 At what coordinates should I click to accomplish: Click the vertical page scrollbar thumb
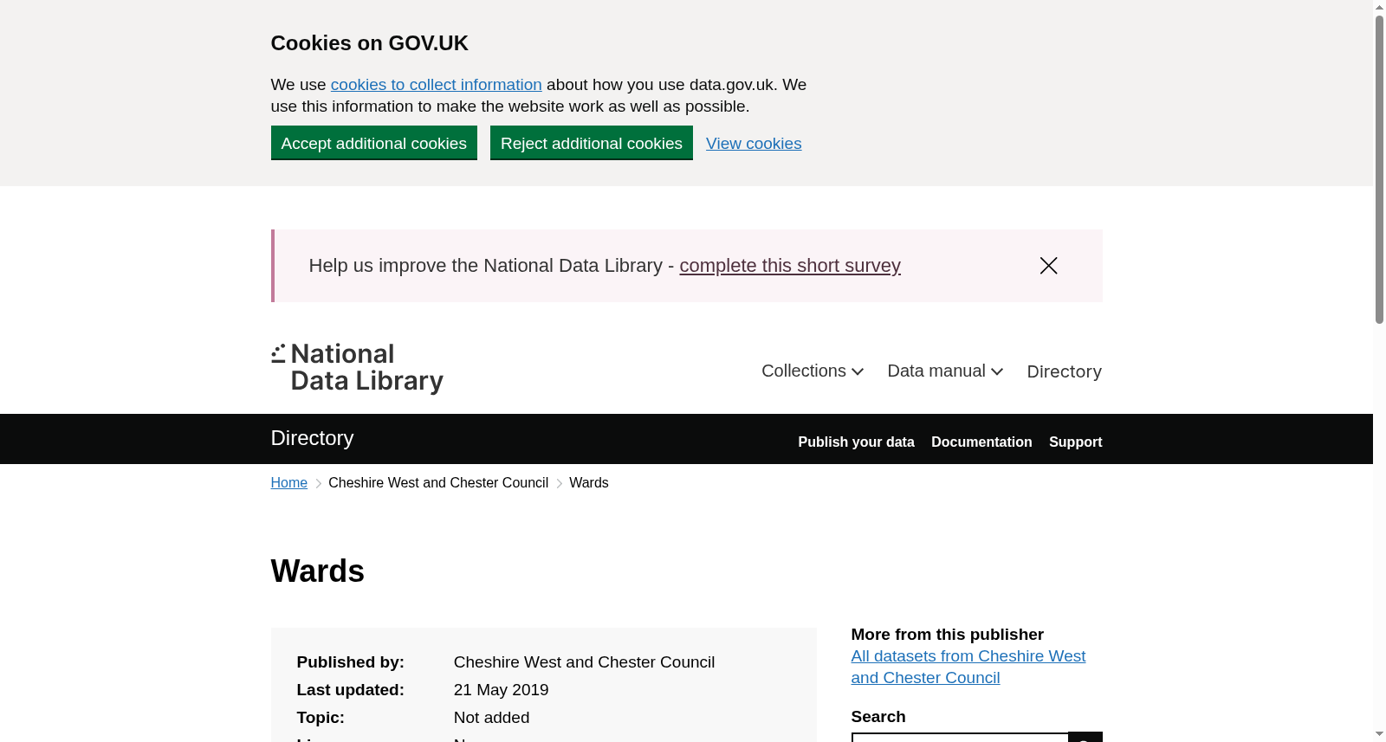click(x=1379, y=169)
